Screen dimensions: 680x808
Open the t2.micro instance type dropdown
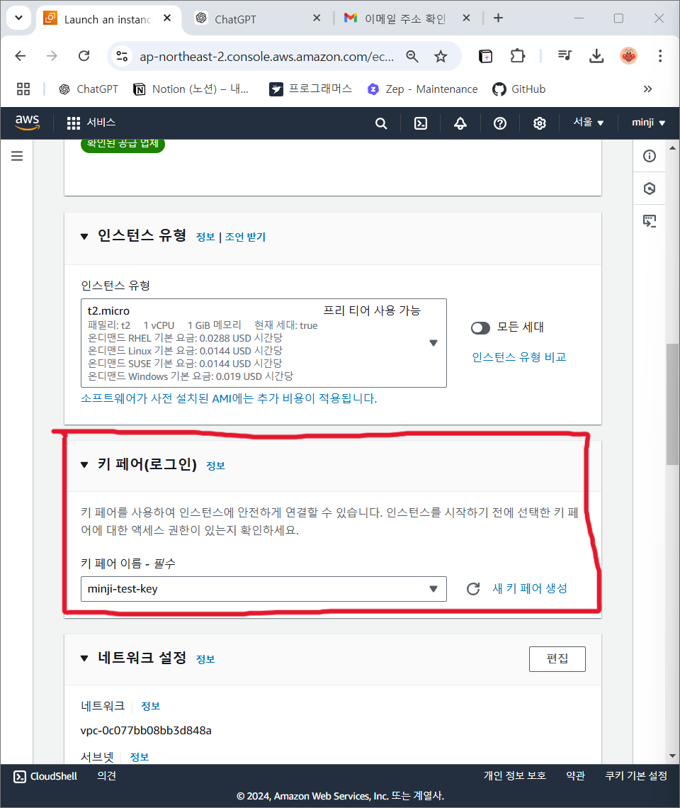263,342
